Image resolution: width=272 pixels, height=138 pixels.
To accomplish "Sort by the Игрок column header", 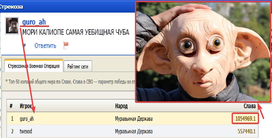I will point(26,106).
